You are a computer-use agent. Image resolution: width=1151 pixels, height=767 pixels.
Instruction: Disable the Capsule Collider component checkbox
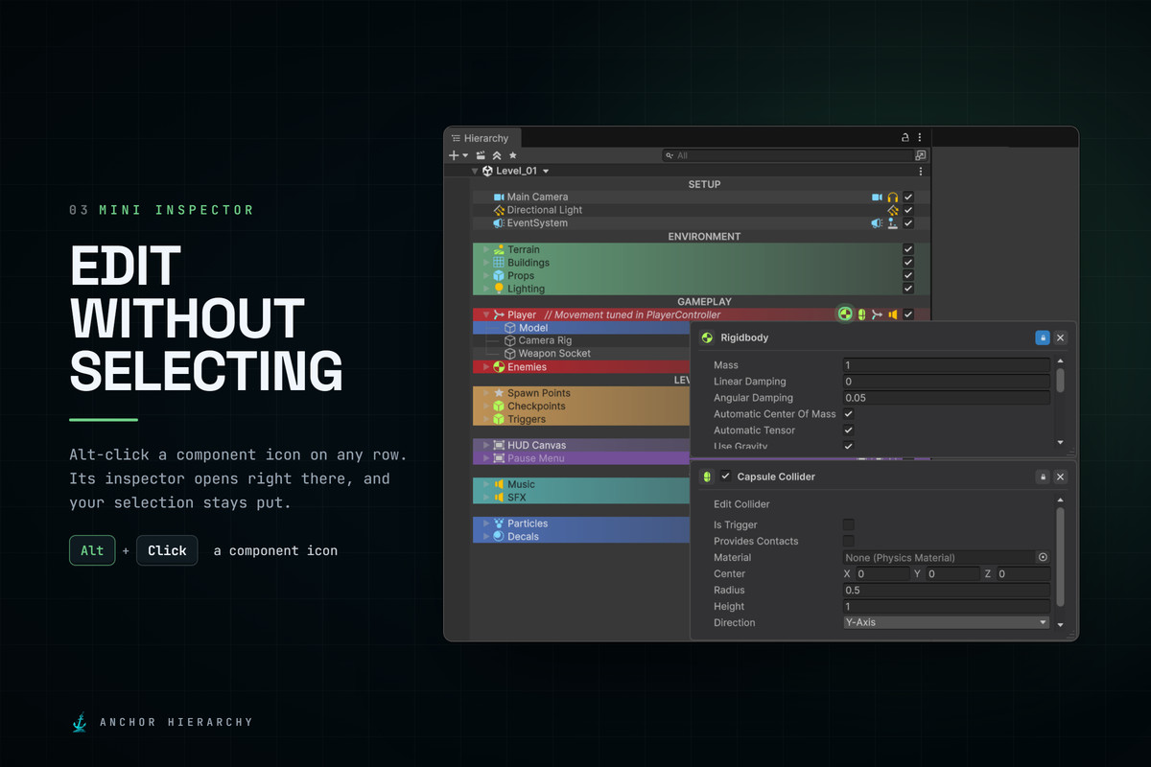[x=726, y=476]
